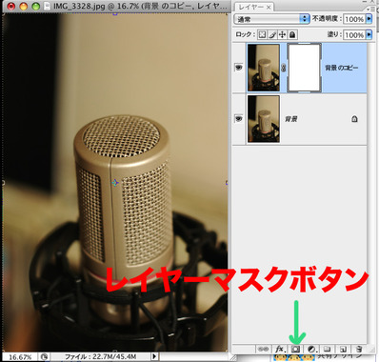Close the IMG_3328.jpg document window

click(x=11, y=6)
